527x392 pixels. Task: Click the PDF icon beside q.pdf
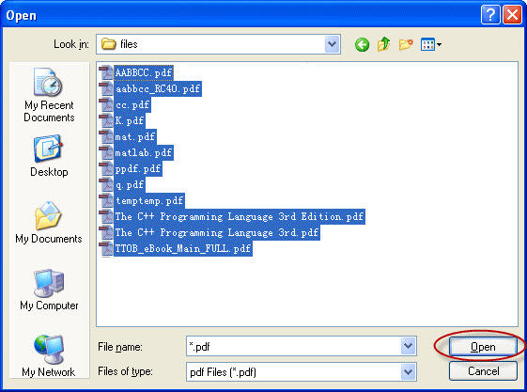[x=106, y=184]
